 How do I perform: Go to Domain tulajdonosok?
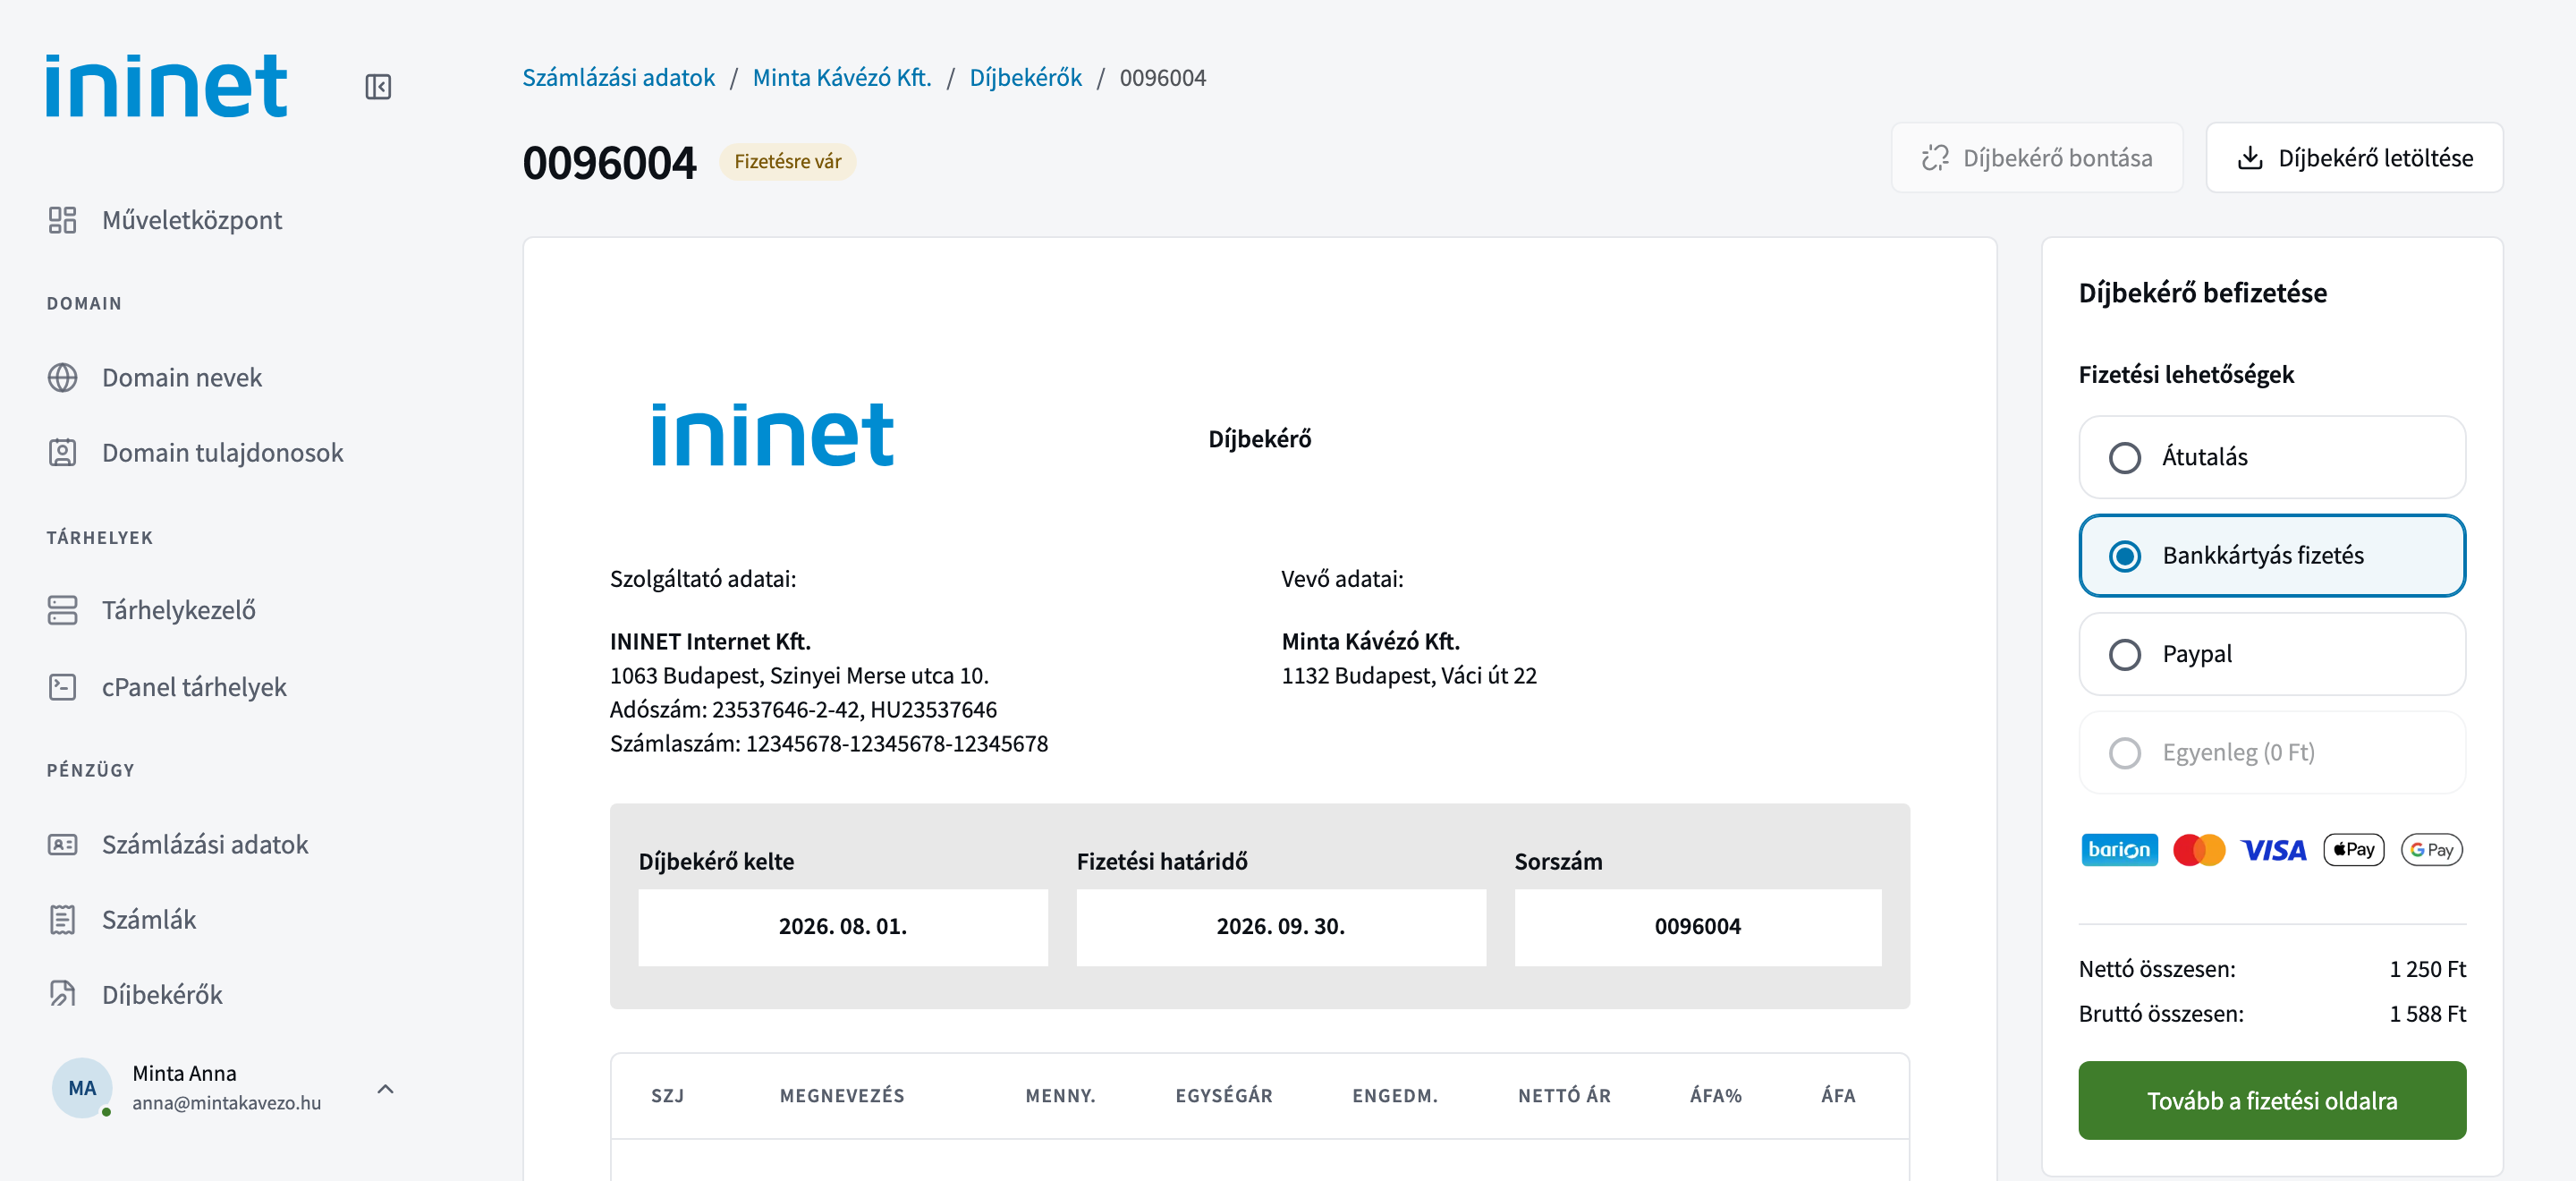(223, 453)
